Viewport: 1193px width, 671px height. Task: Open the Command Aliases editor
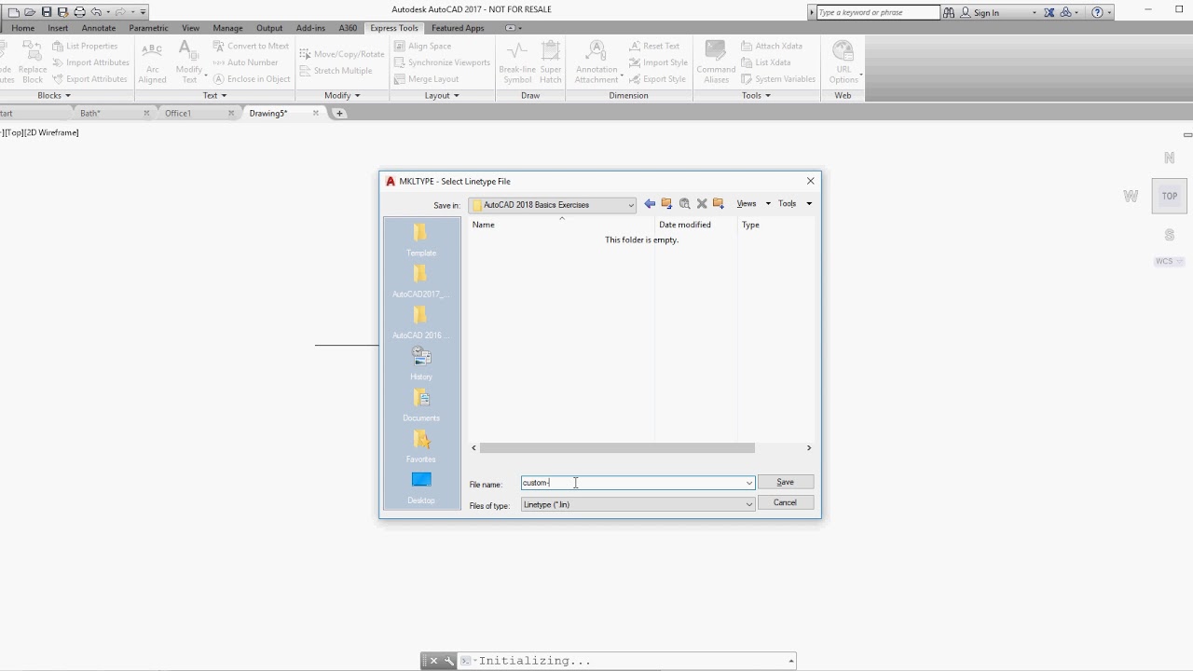716,62
